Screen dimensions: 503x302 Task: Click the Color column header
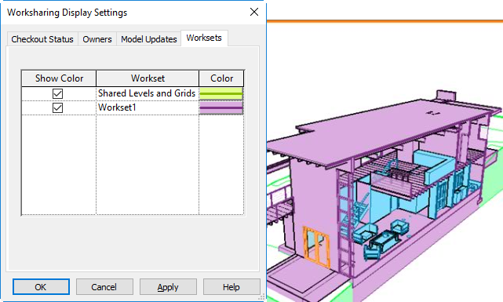221,78
